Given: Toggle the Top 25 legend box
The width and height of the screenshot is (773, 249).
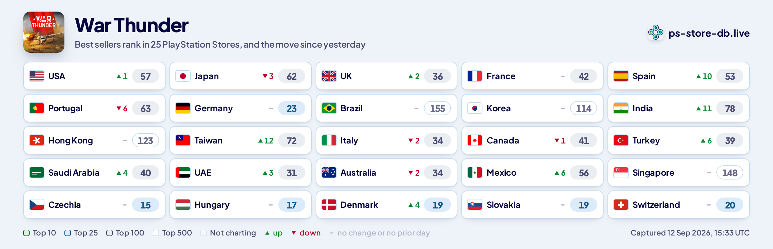Looking at the screenshot, I should (x=68, y=233).
